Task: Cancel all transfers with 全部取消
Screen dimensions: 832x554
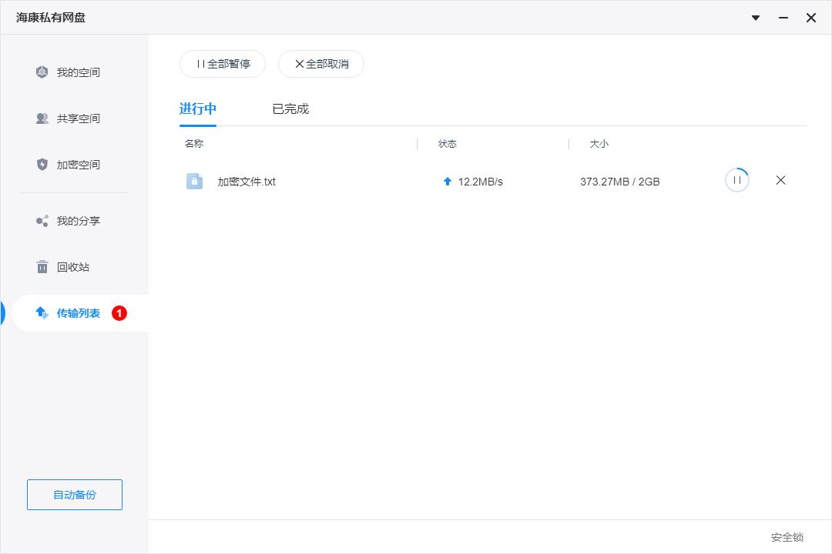Action: [320, 64]
